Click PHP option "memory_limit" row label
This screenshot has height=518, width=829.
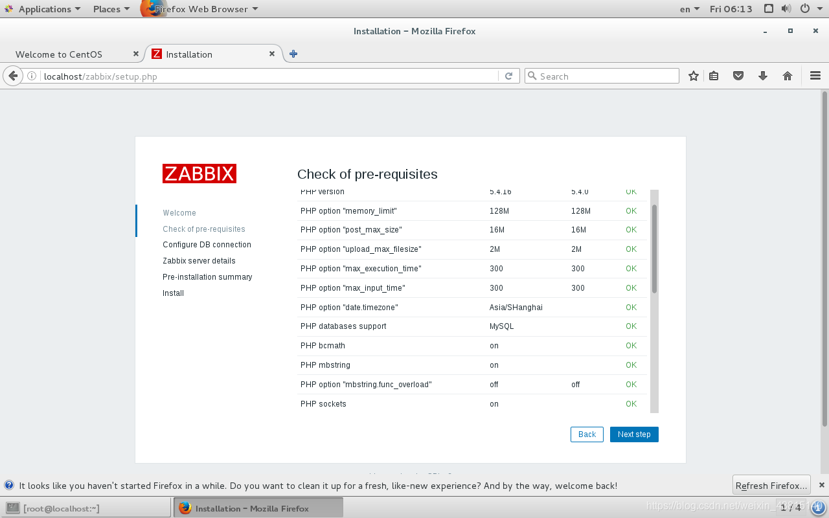(348, 210)
